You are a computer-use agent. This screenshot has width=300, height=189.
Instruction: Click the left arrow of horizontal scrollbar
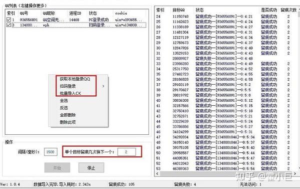pyautogui.click(x=157, y=173)
